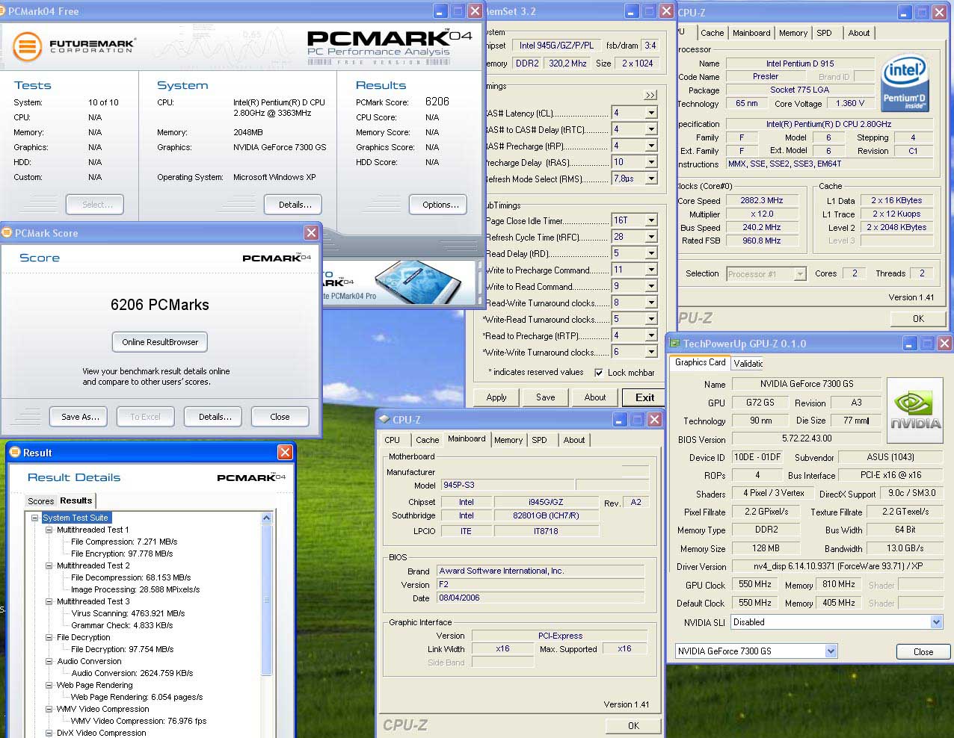Click the Select... button under Tests
The width and height of the screenshot is (954, 738).
95,205
